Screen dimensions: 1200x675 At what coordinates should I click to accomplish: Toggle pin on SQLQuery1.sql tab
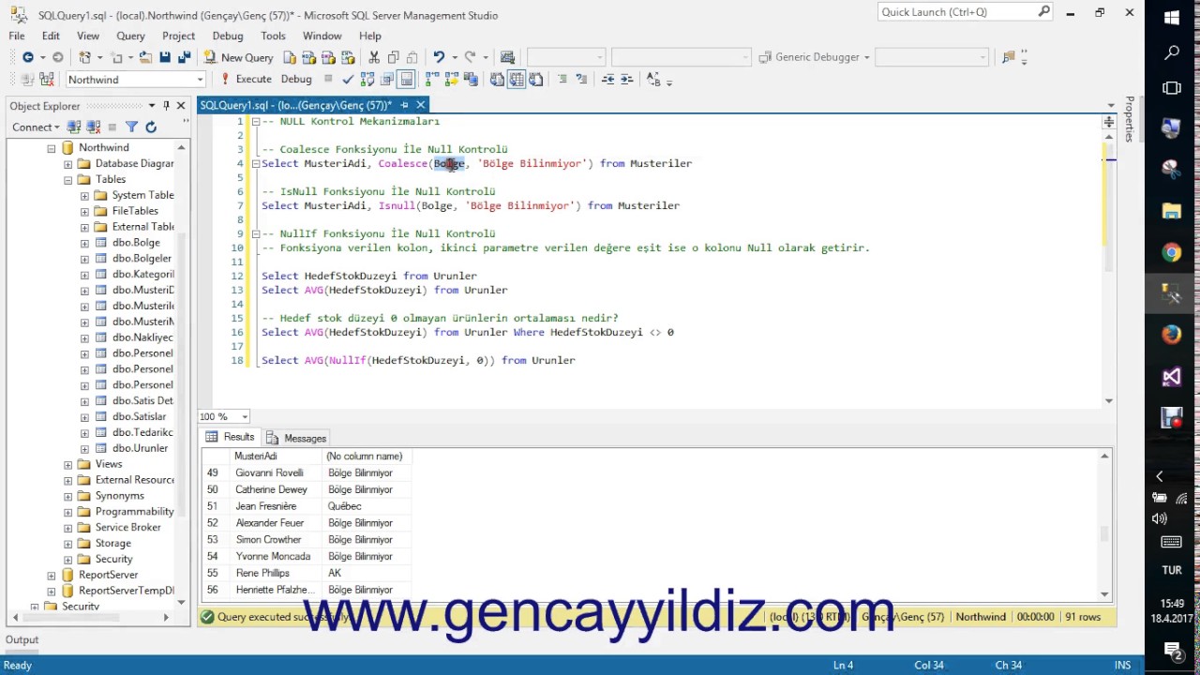coord(404,105)
